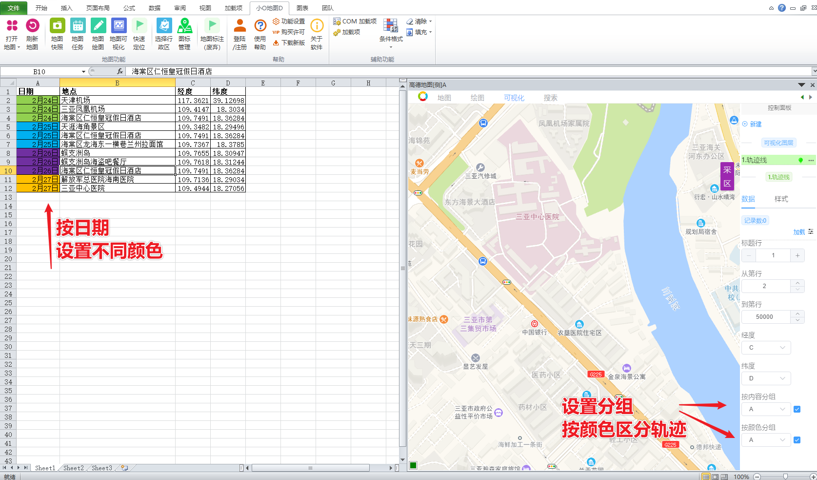Open 关于软件 about info icon
Screen dimensions: 817x480
tap(317, 34)
